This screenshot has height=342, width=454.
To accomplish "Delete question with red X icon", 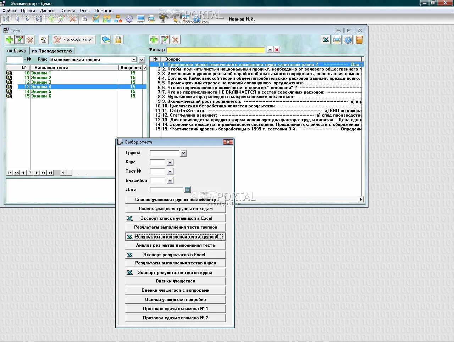I will point(175,40).
